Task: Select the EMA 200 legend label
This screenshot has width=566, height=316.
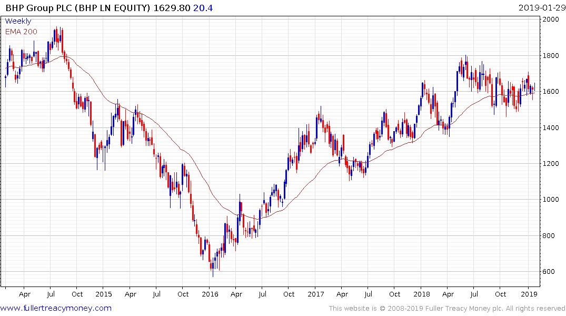Action: pos(21,32)
